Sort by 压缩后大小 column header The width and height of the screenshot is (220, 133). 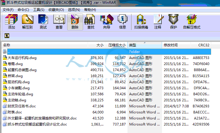click(116, 45)
